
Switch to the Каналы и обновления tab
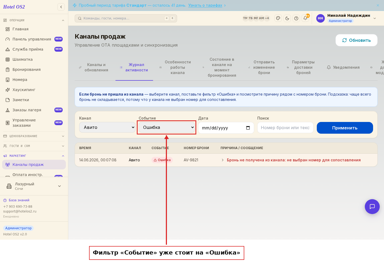(x=93, y=67)
